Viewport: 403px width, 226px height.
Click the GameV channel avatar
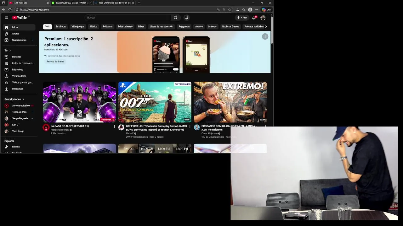tap(121, 127)
